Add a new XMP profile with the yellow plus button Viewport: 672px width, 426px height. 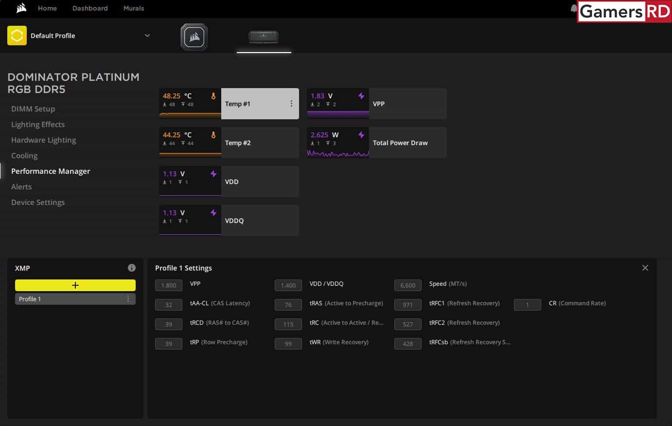click(x=75, y=285)
